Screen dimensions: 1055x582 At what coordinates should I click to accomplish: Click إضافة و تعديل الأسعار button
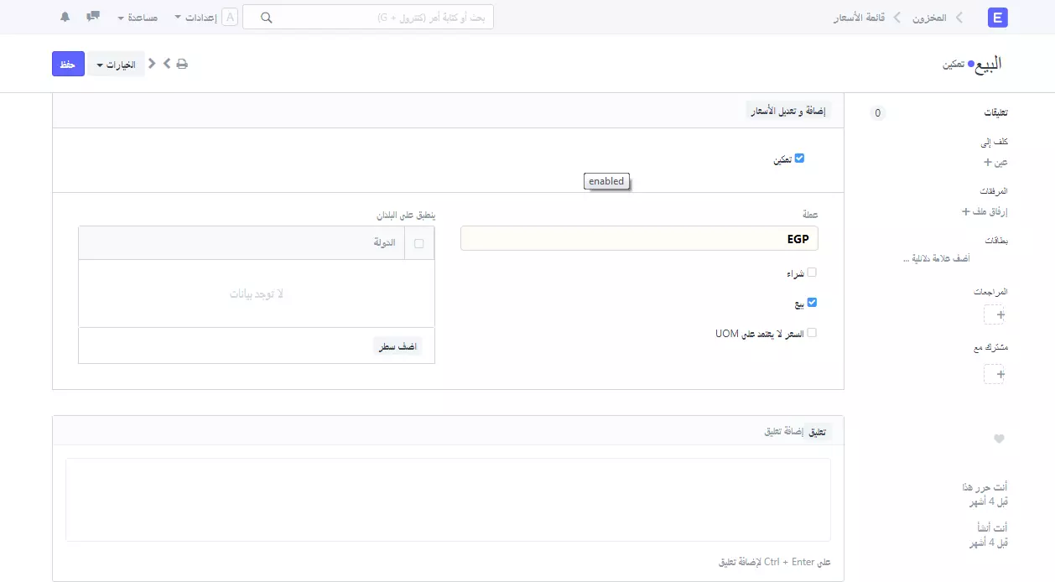click(x=788, y=112)
